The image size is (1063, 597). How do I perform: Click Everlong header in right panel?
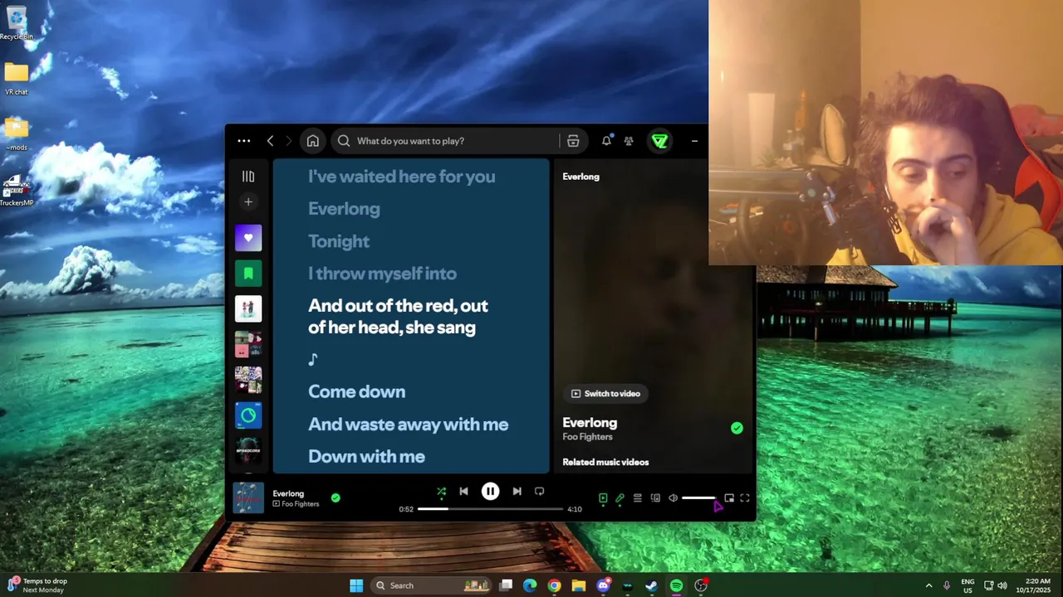(580, 177)
